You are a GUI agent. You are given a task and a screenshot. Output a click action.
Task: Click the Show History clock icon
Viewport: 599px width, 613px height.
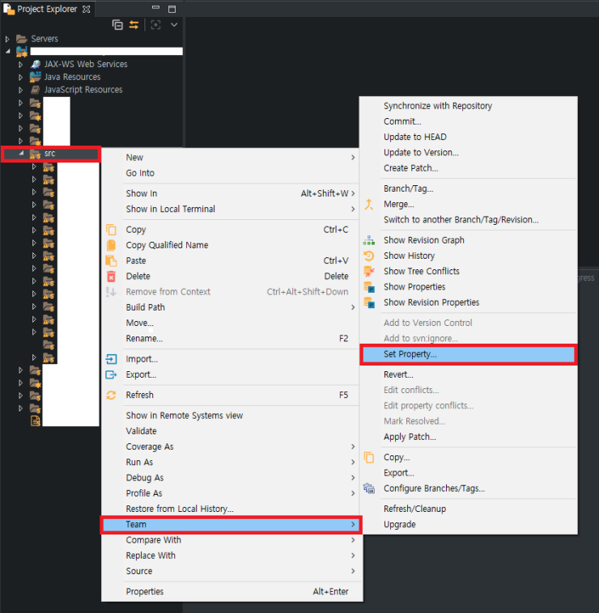point(369,256)
